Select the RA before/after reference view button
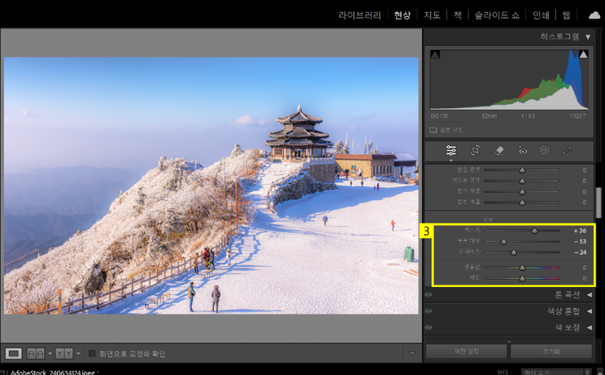605x375 pixels. (35, 353)
